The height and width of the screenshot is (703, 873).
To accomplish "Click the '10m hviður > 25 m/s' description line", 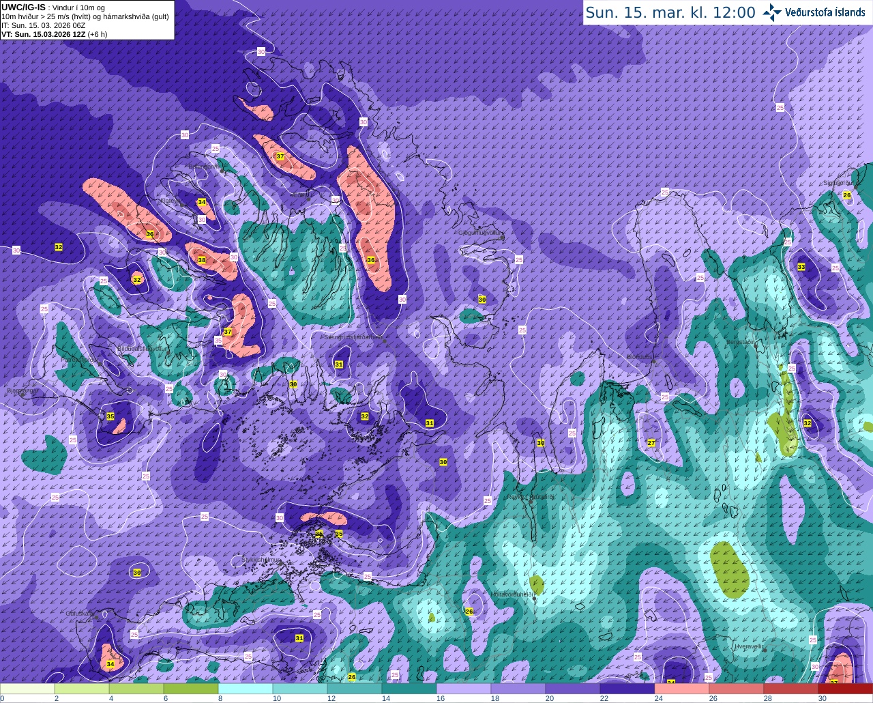I will click(85, 16).
